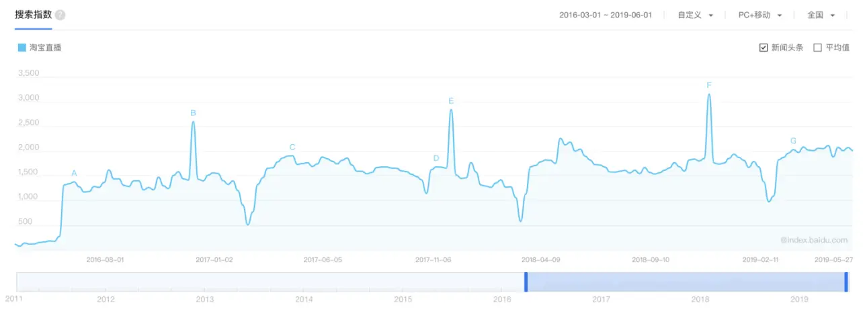
Task: Click the help question mark icon
Action: (x=60, y=15)
